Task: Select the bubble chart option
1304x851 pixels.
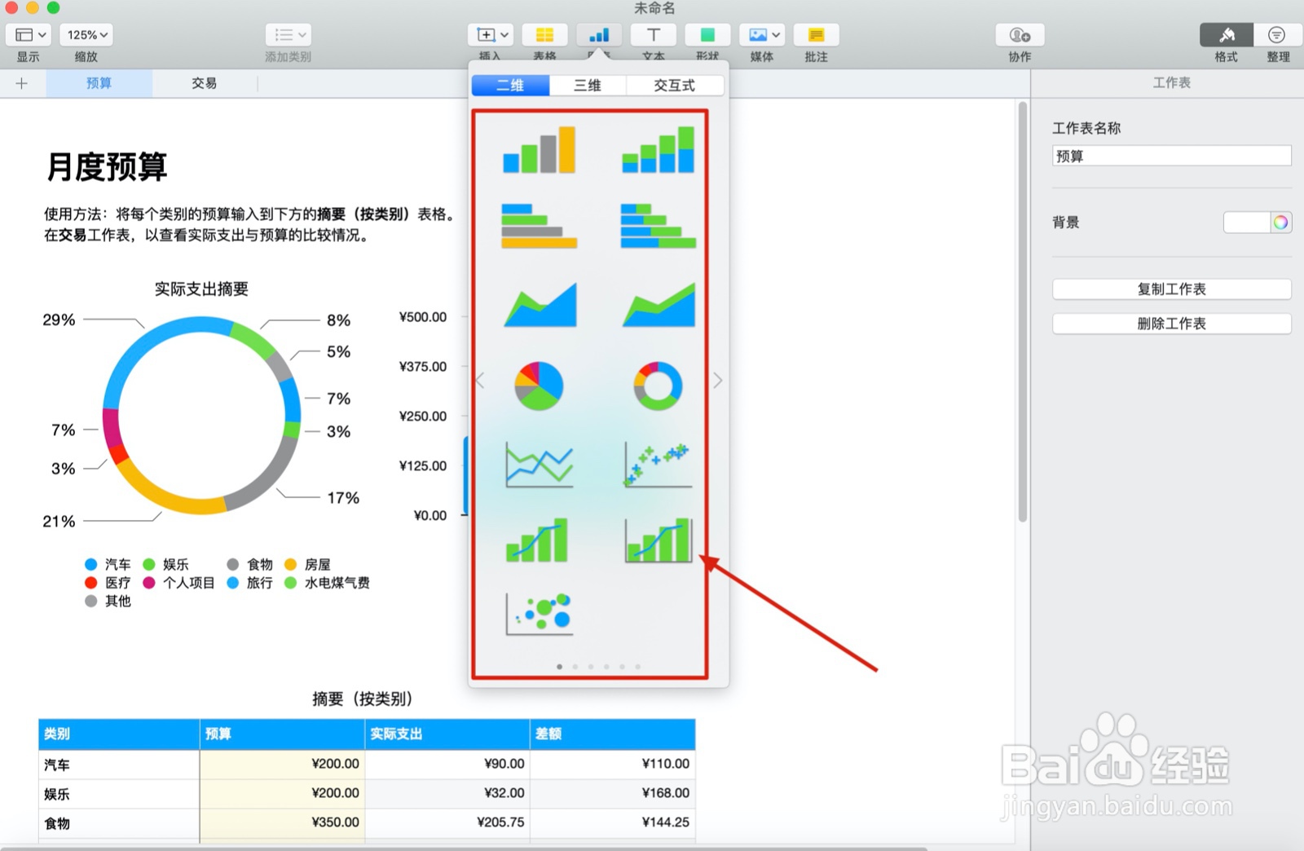Action: 540,615
